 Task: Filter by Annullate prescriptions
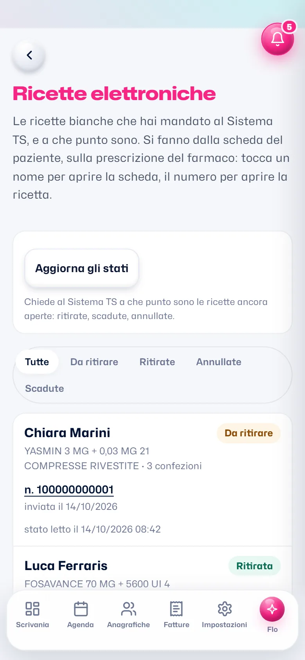[x=219, y=362]
